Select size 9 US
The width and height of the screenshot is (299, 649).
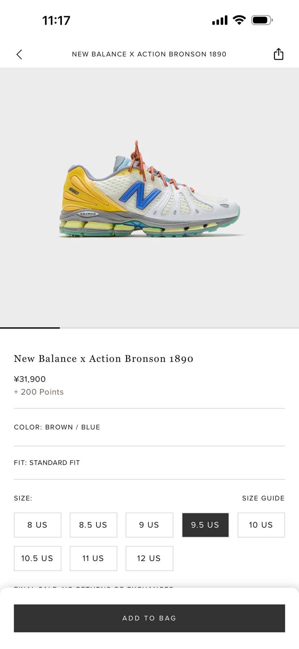[x=149, y=525]
